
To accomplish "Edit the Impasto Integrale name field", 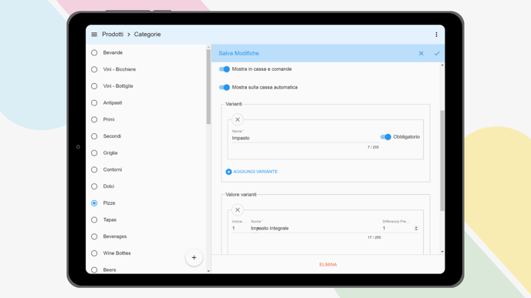I will (x=315, y=229).
